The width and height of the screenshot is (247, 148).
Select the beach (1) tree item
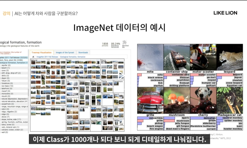(x=6, y=68)
